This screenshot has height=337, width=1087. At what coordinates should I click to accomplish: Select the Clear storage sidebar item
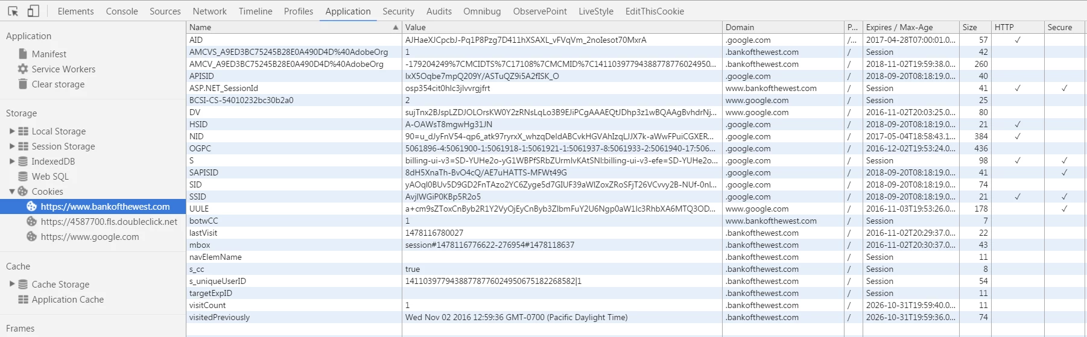[58, 84]
